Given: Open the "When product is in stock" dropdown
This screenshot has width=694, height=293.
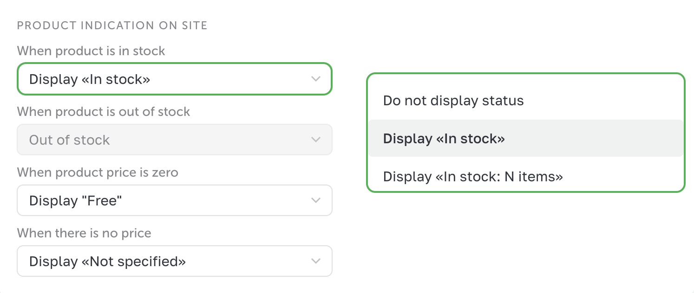Looking at the screenshot, I should pyautogui.click(x=175, y=79).
